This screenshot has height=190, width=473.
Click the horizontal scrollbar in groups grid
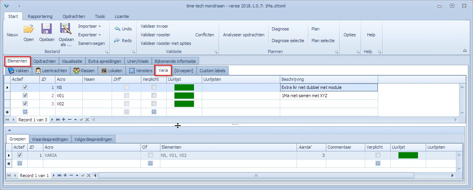(x=256, y=176)
